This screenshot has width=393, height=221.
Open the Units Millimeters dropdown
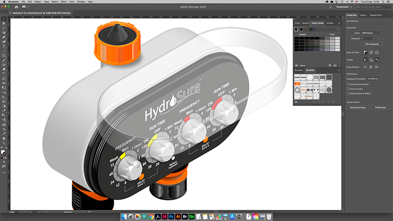click(x=372, y=33)
